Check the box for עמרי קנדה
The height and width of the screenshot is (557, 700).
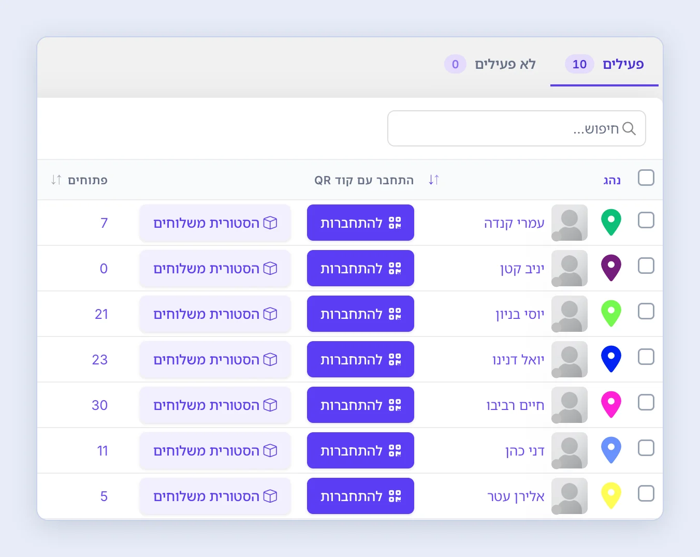[646, 220]
